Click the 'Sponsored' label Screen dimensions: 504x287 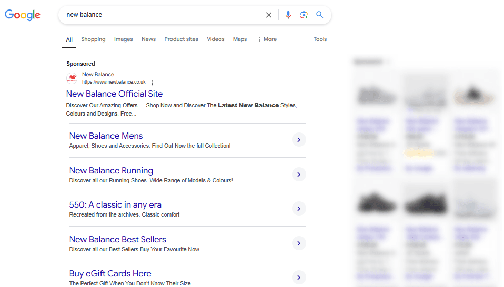80,64
